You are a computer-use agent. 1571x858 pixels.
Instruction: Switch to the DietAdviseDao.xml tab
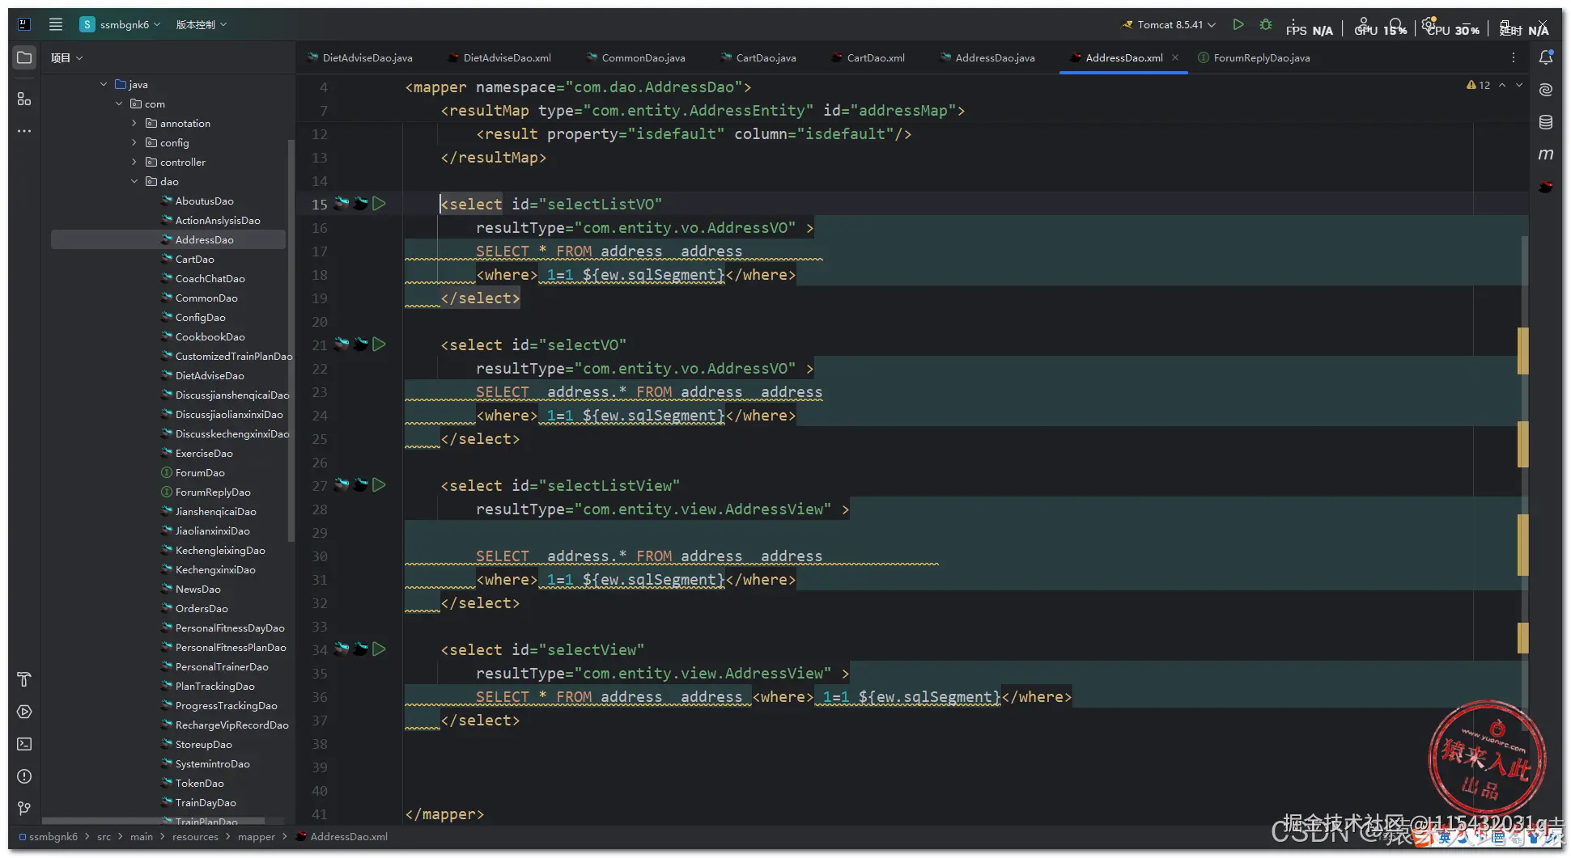(499, 57)
